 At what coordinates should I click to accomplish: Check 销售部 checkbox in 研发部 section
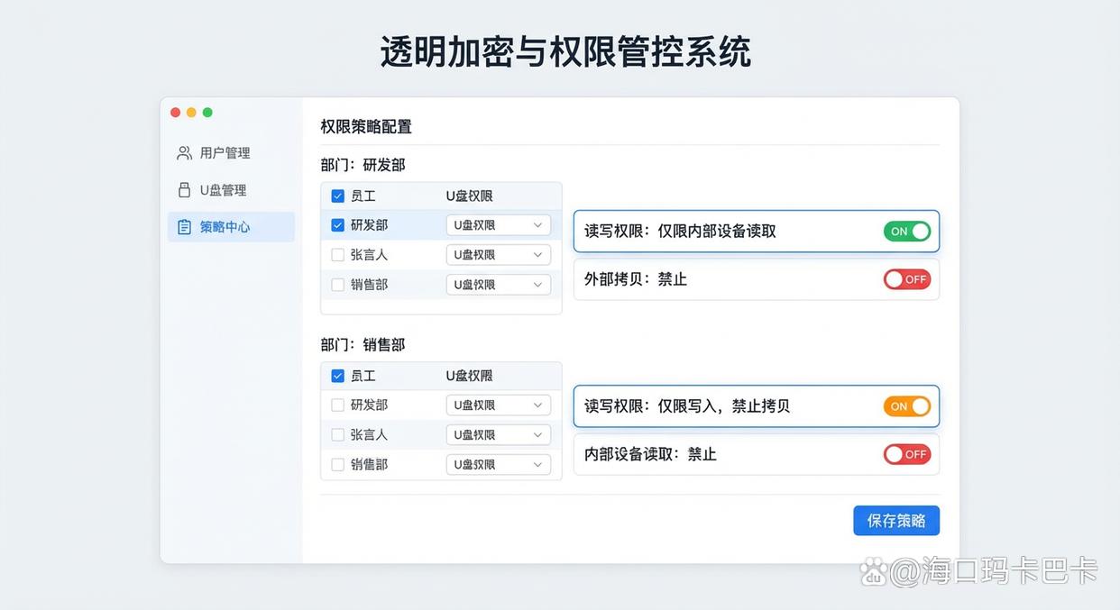tap(337, 284)
